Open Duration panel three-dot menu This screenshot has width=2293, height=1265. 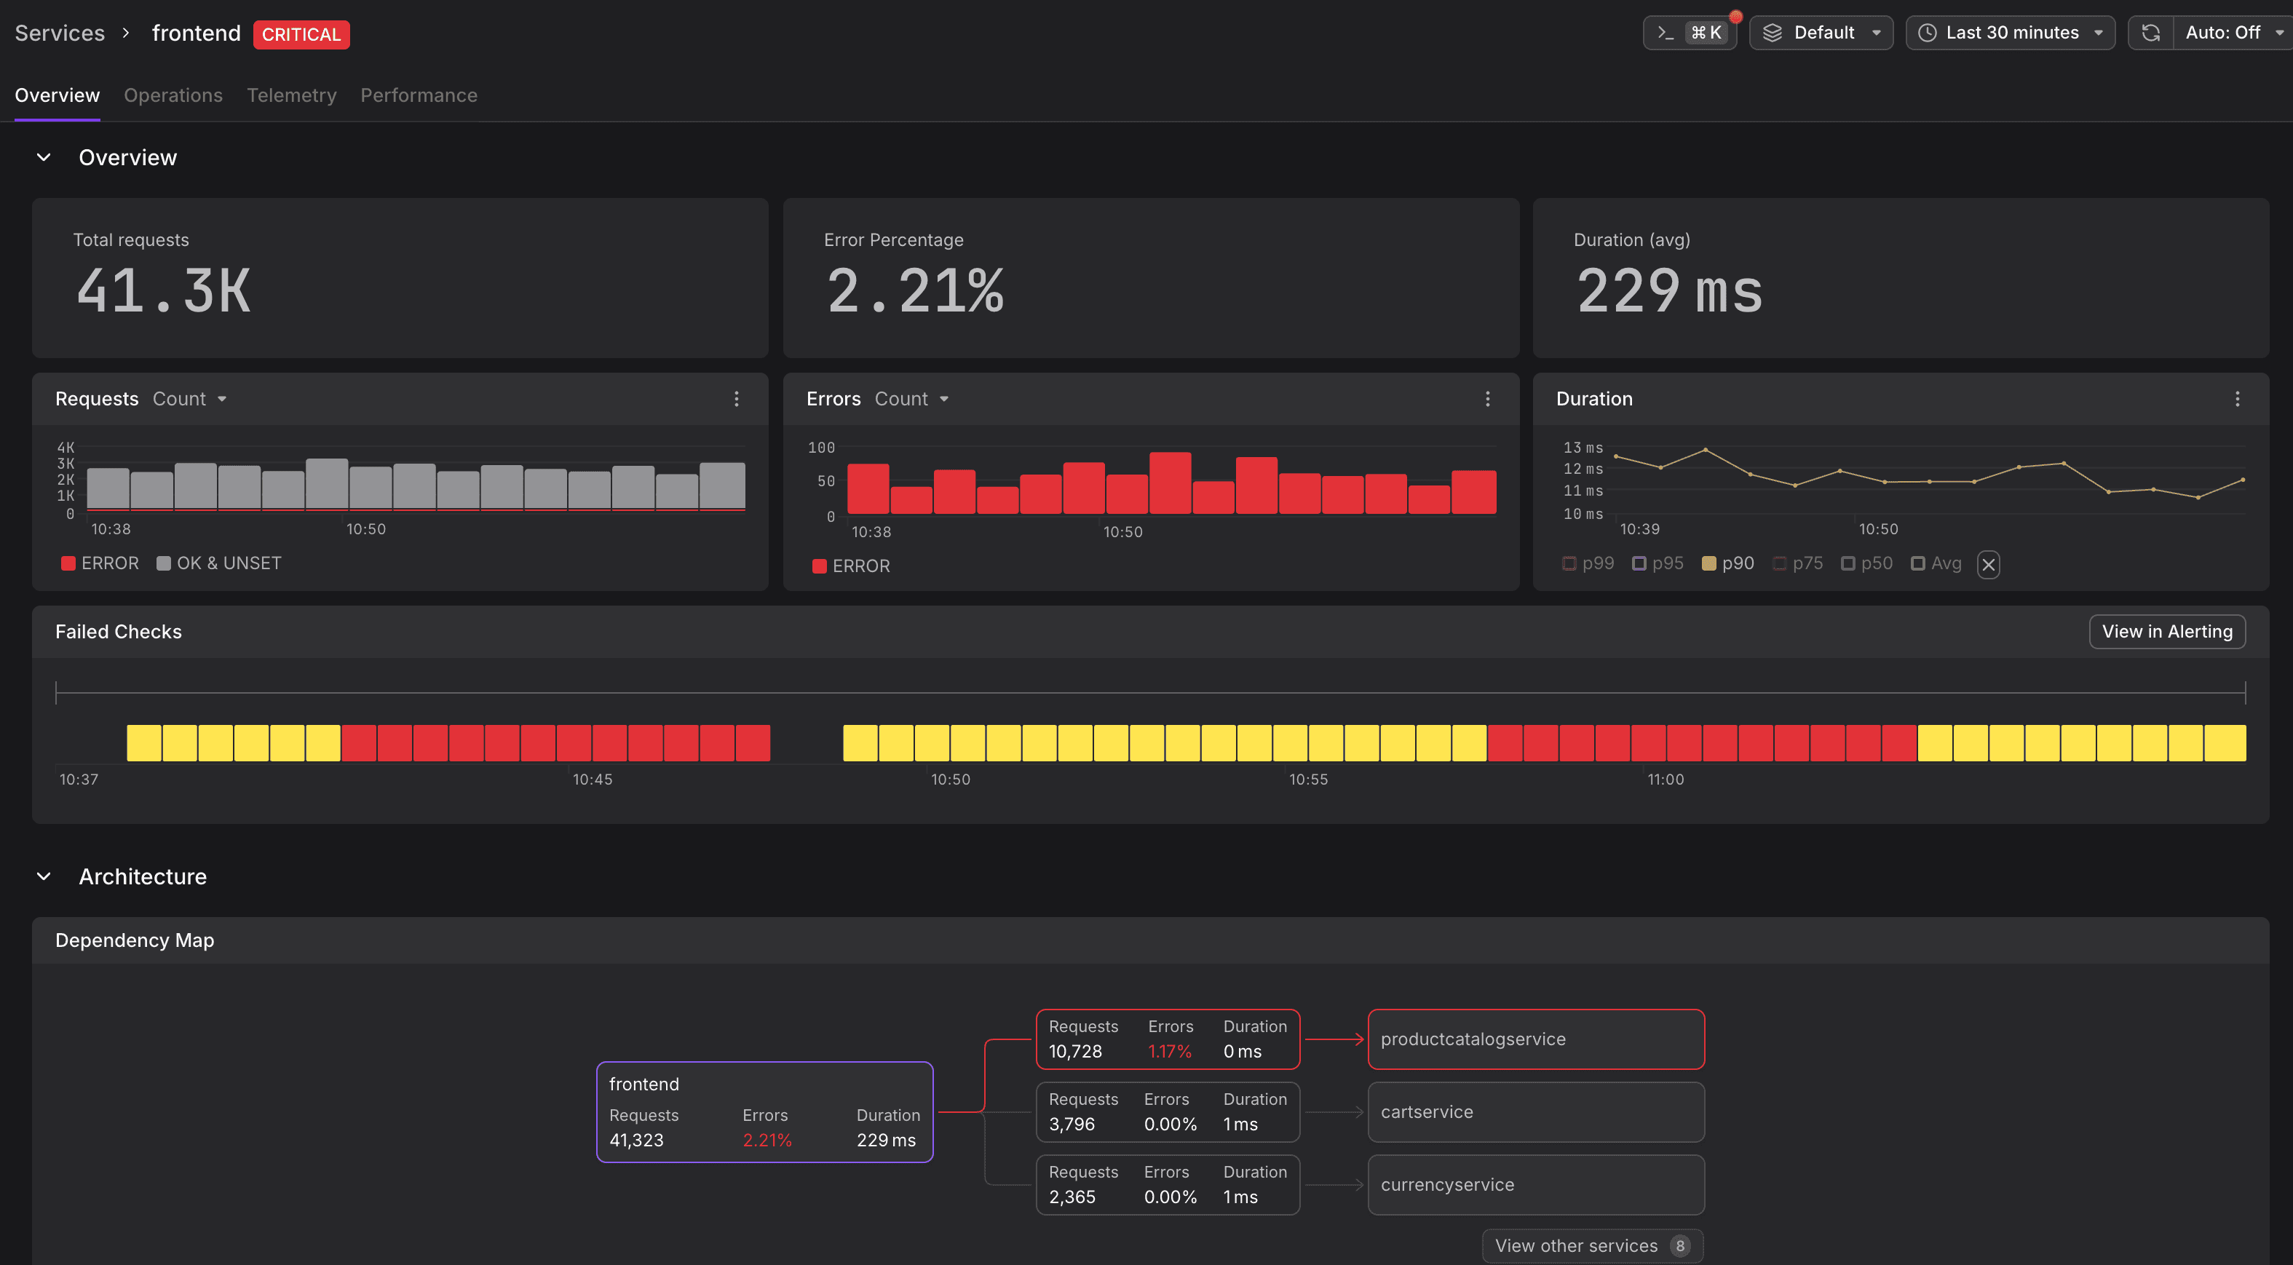2237,399
